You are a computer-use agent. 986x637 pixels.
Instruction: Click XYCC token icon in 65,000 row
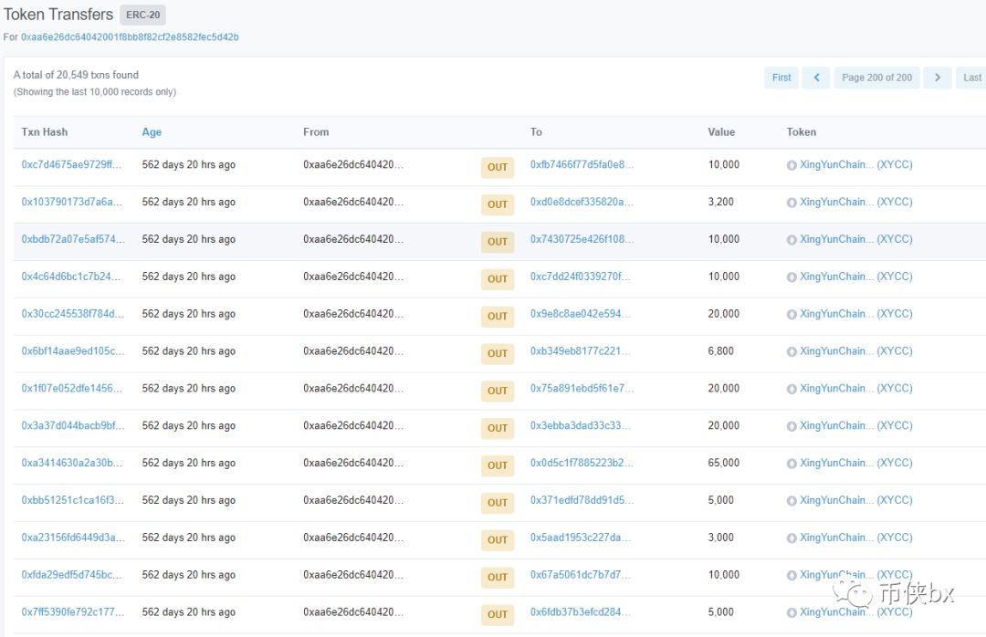click(792, 464)
